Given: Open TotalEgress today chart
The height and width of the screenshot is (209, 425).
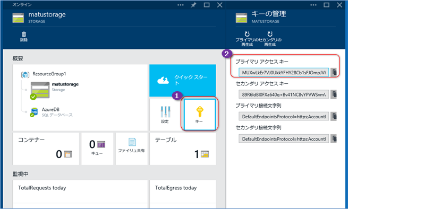Looking at the screenshot, I should point(183,194).
